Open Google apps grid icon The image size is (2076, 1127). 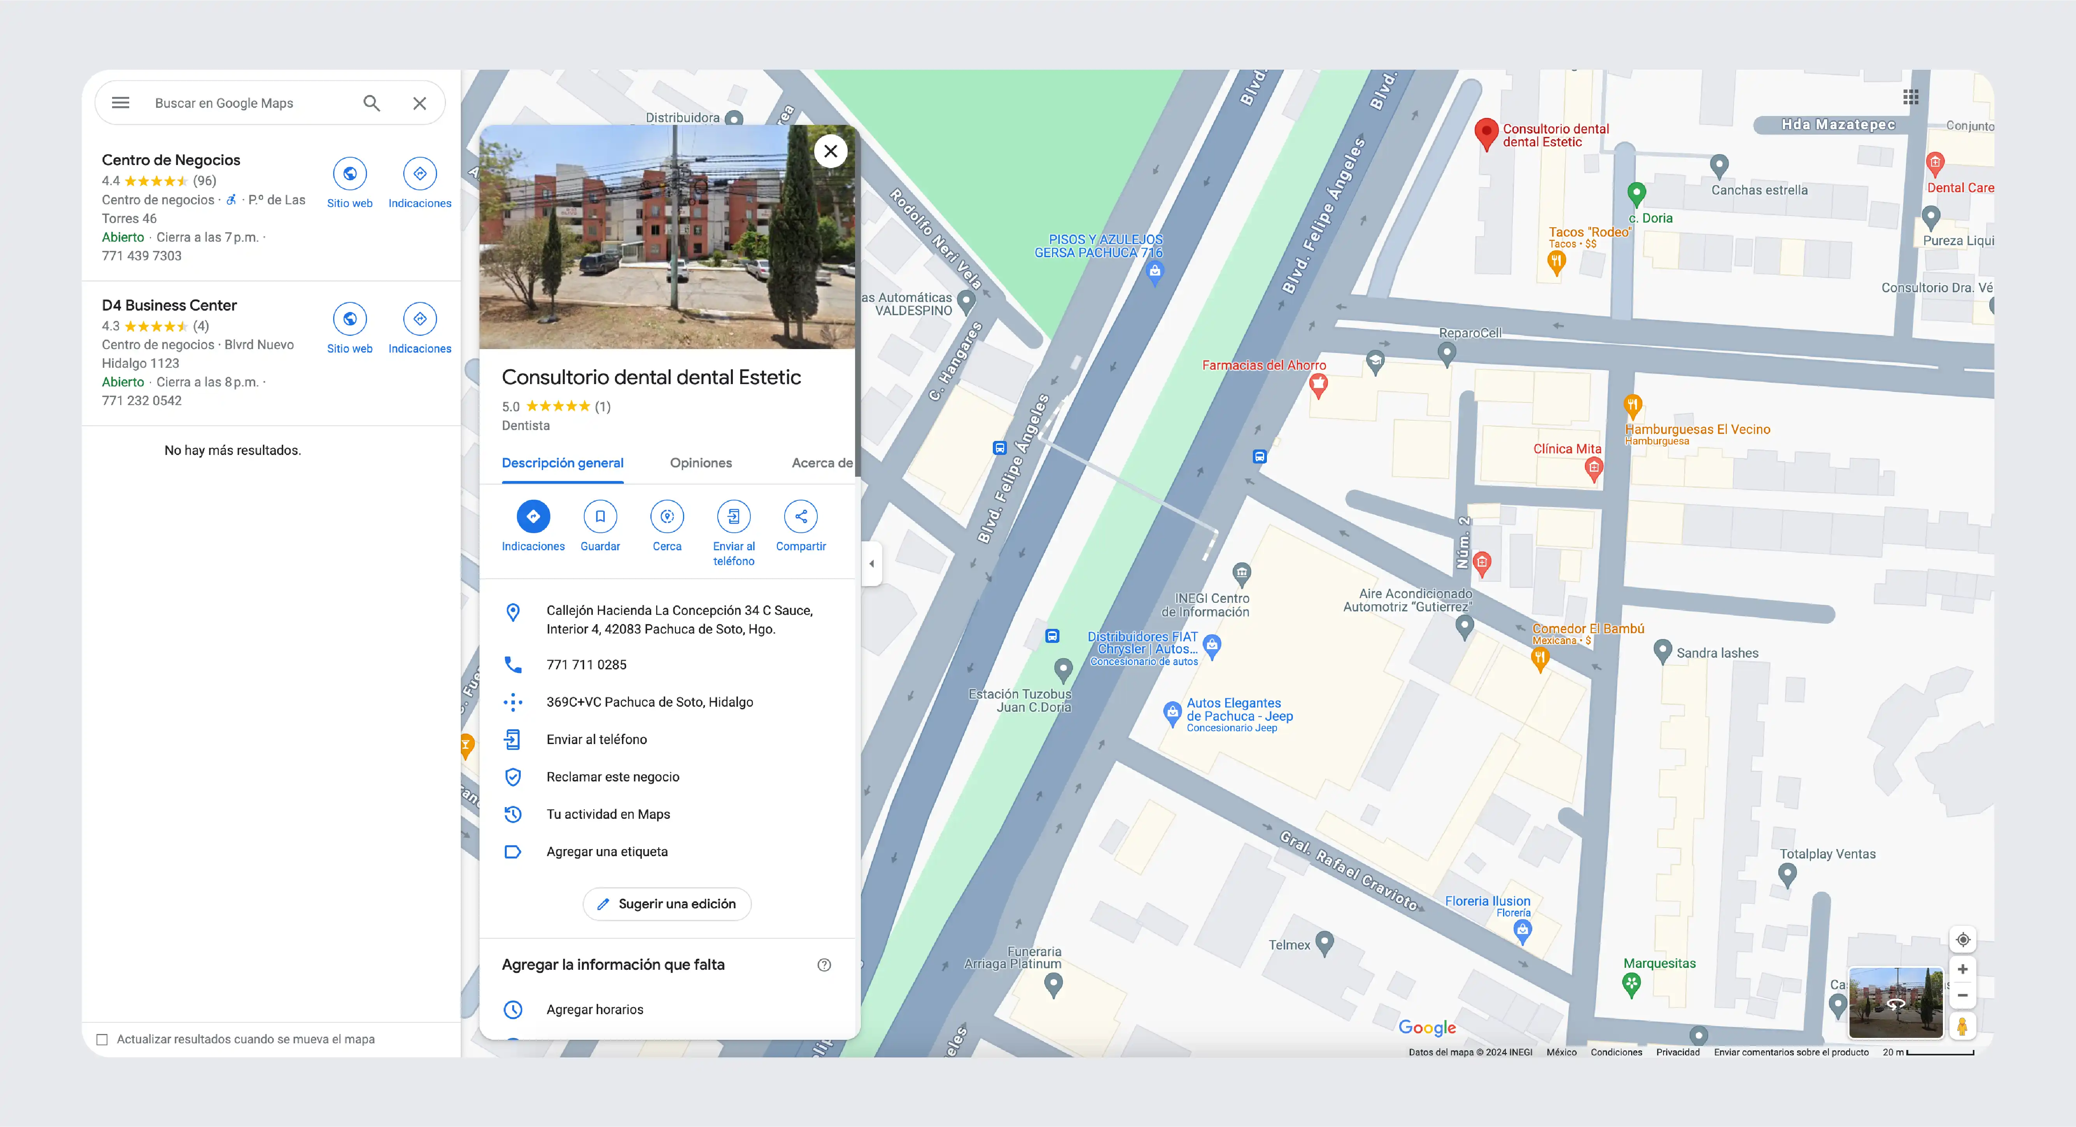tap(1911, 97)
